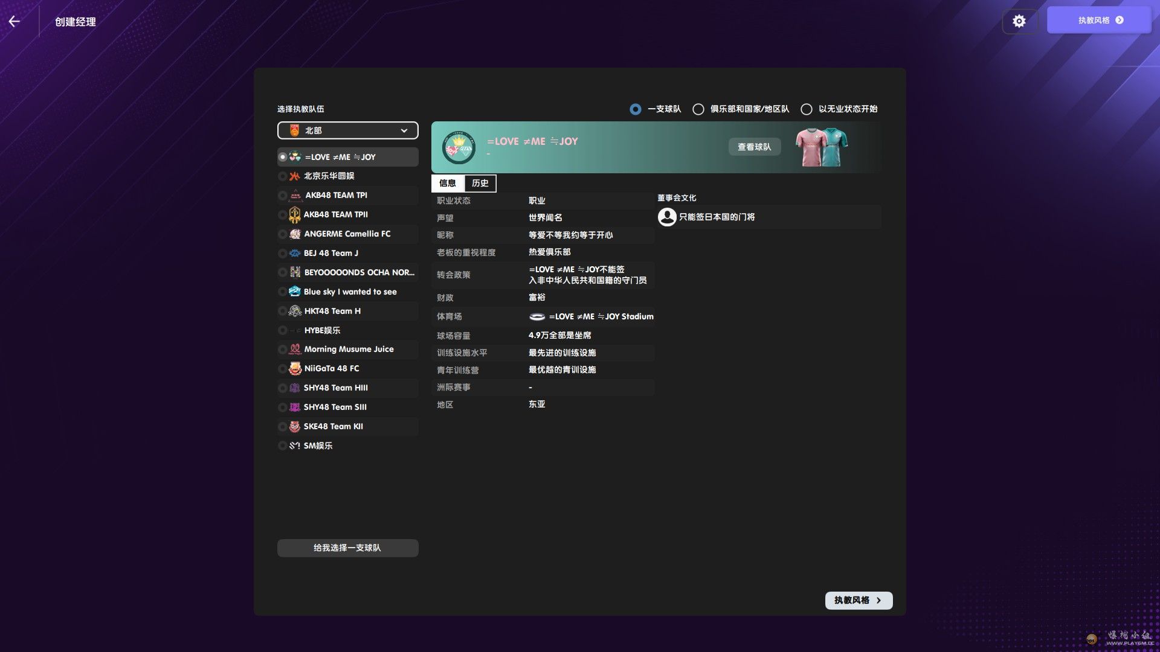
Task: Click the SM娱乐 team logo
Action: [295, 446]
